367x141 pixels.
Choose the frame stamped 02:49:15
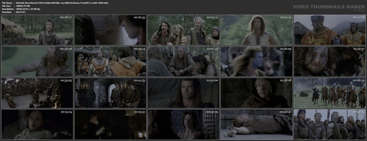point(330,124)
